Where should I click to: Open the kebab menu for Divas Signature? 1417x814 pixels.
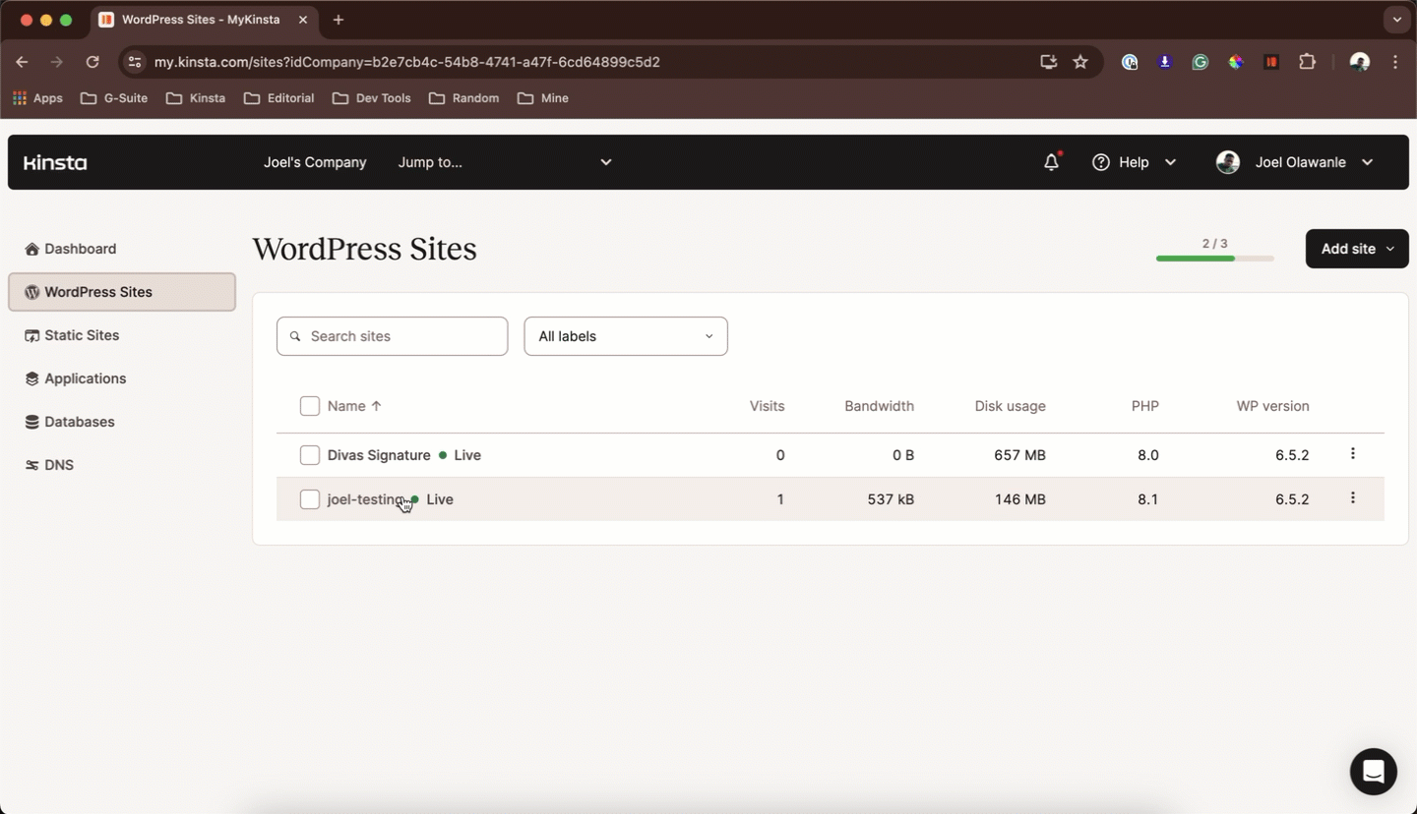click(x=1353, y=454)
